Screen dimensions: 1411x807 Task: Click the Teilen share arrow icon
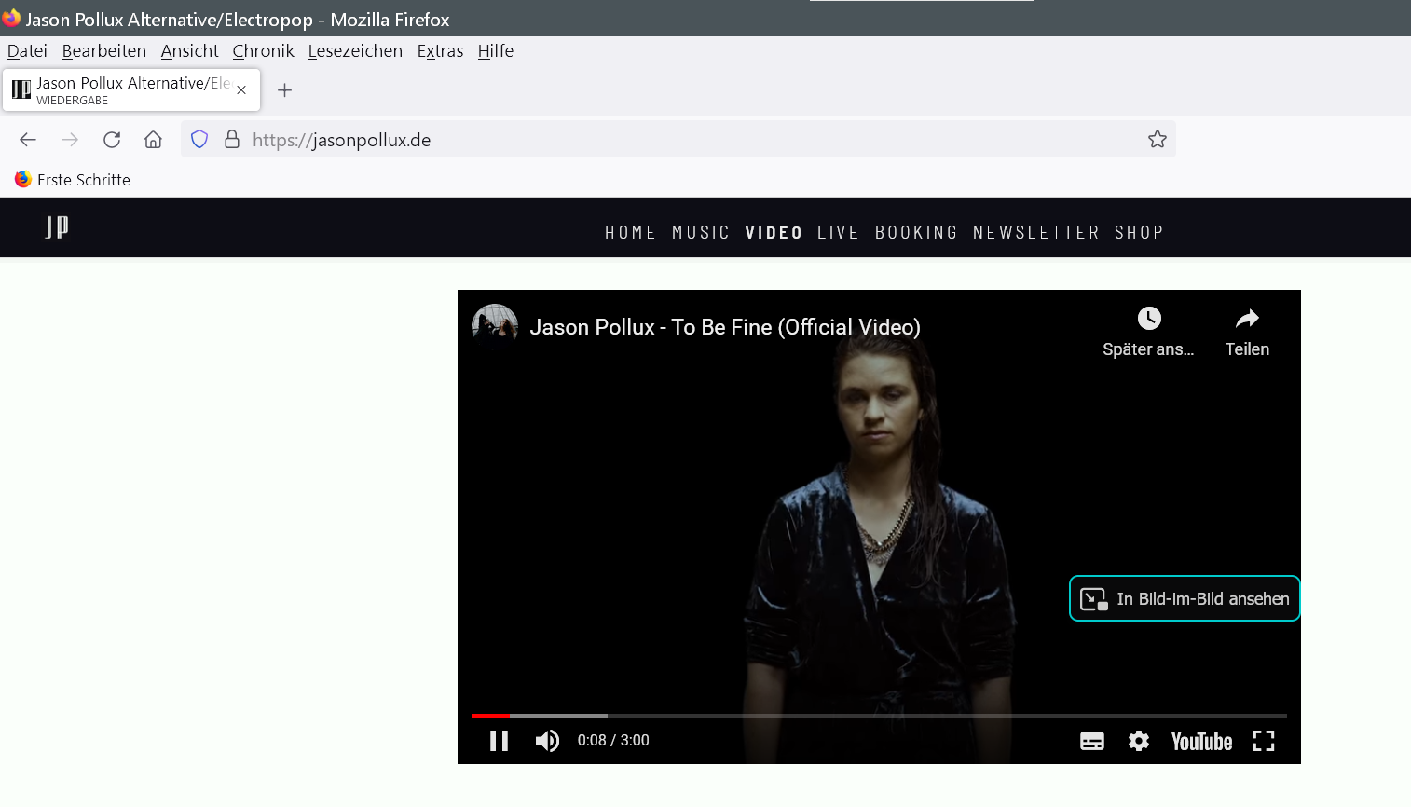[1247, 320]
